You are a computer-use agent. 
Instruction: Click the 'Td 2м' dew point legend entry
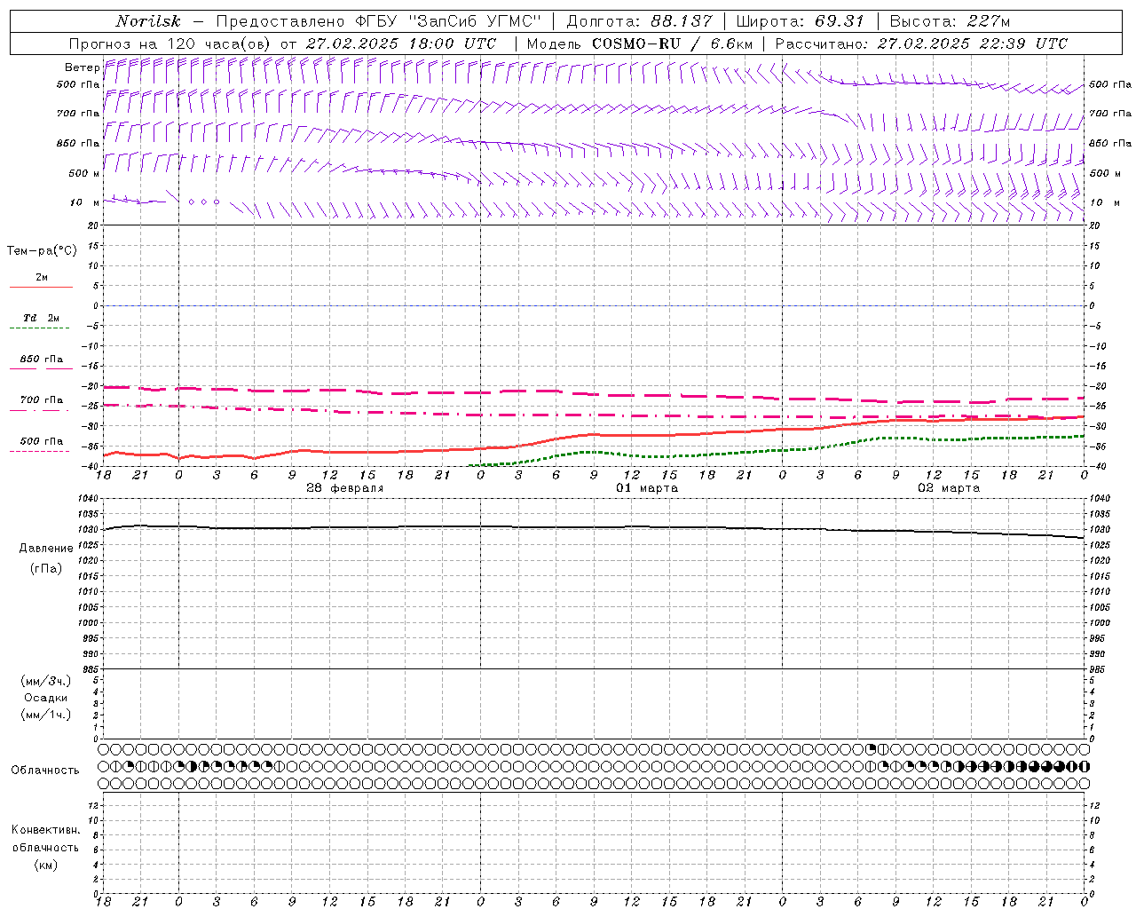[42, 318]
